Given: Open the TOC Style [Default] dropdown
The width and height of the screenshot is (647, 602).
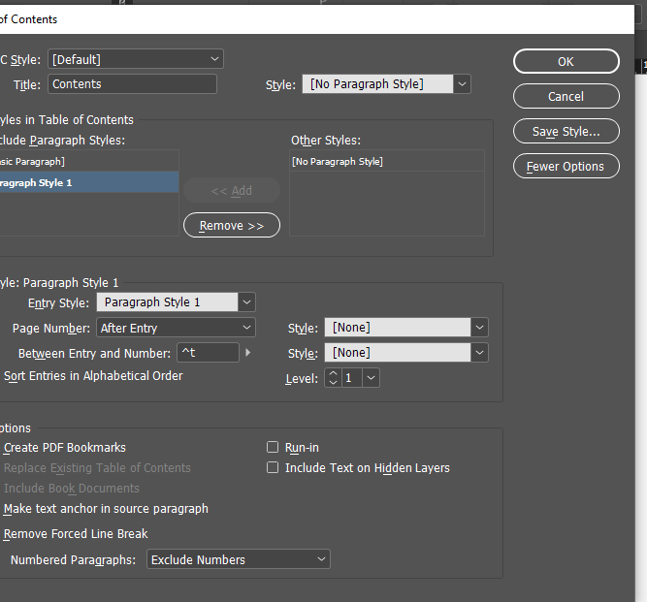Looking at the screenshot, I should click(135, 59).
